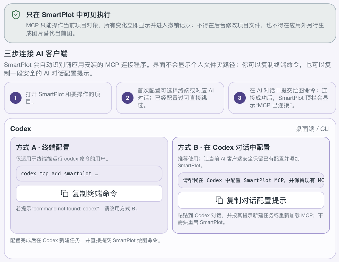Select the 方式 B · 在 Codex 对话中配置 heading

(x=224, y=147)
